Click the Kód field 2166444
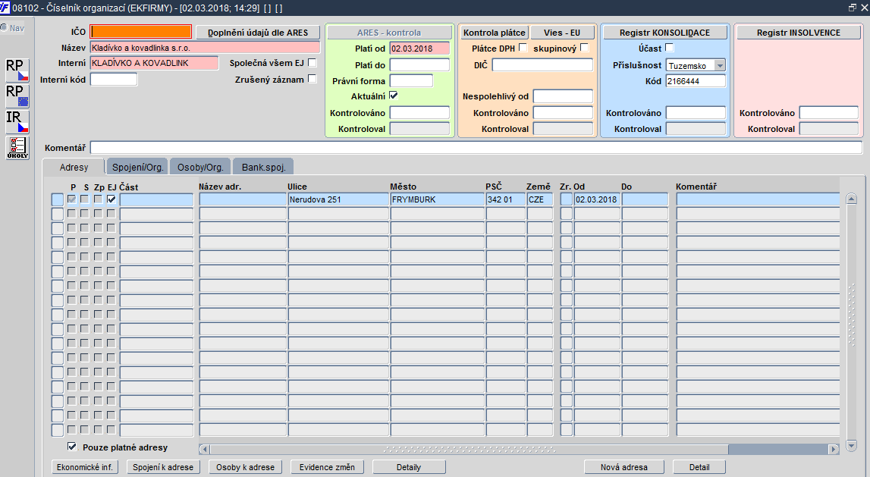The image size is (870, 477). pyautogui.click(x=696, y=81)
